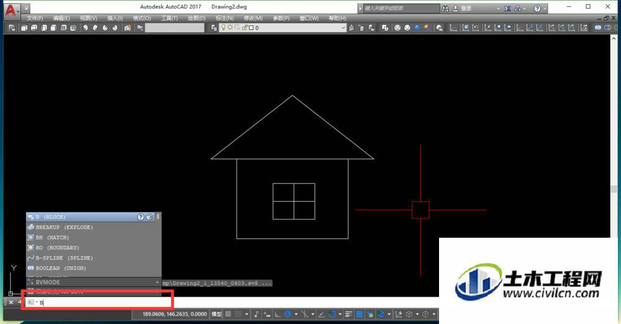The height and width of the screenshot is (324, 621).
Task: Expand the layer 0 dropdown list
Action: [x=343, y=28]
